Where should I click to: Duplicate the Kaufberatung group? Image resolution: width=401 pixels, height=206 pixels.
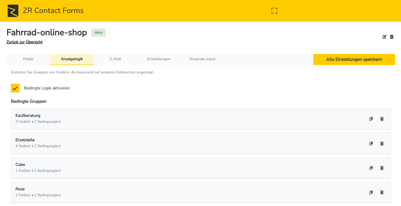pos(371,119)
